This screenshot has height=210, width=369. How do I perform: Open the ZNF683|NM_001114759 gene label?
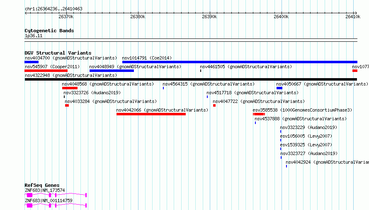(x=49, y=200)
